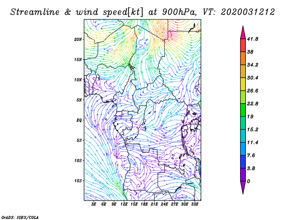Pick the yellow 26.6–30.4 colorbar segment
Screen dimensions: 285x220
tap(243, 84)
